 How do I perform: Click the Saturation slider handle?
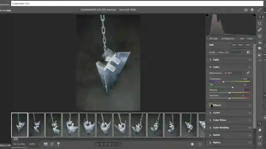click(x=229, y=98)
